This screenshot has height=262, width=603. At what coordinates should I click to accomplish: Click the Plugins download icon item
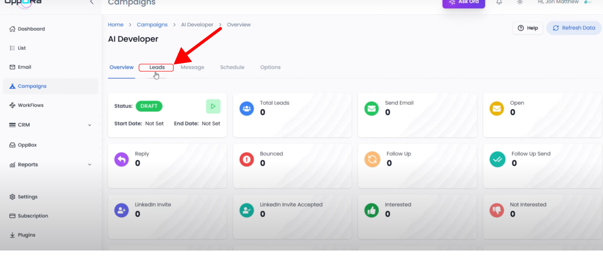(x=26, y=235)
